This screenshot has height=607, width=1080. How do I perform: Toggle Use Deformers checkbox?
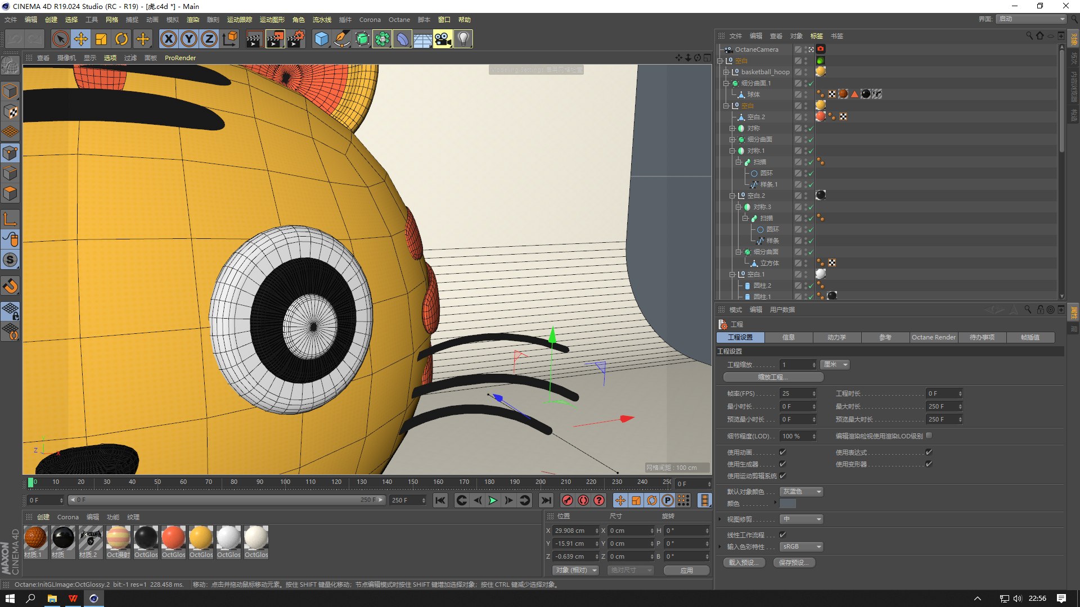click(x=929, y=464)
